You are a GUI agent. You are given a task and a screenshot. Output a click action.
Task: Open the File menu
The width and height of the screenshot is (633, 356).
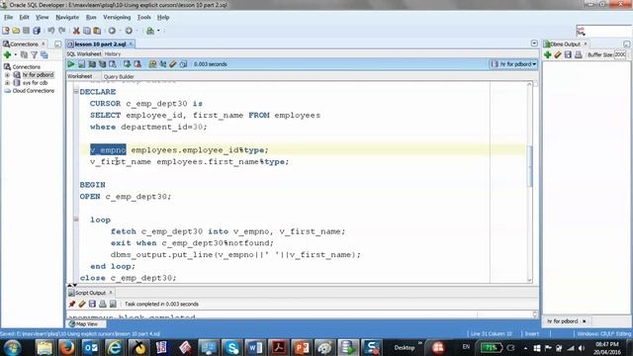[8, 18]
